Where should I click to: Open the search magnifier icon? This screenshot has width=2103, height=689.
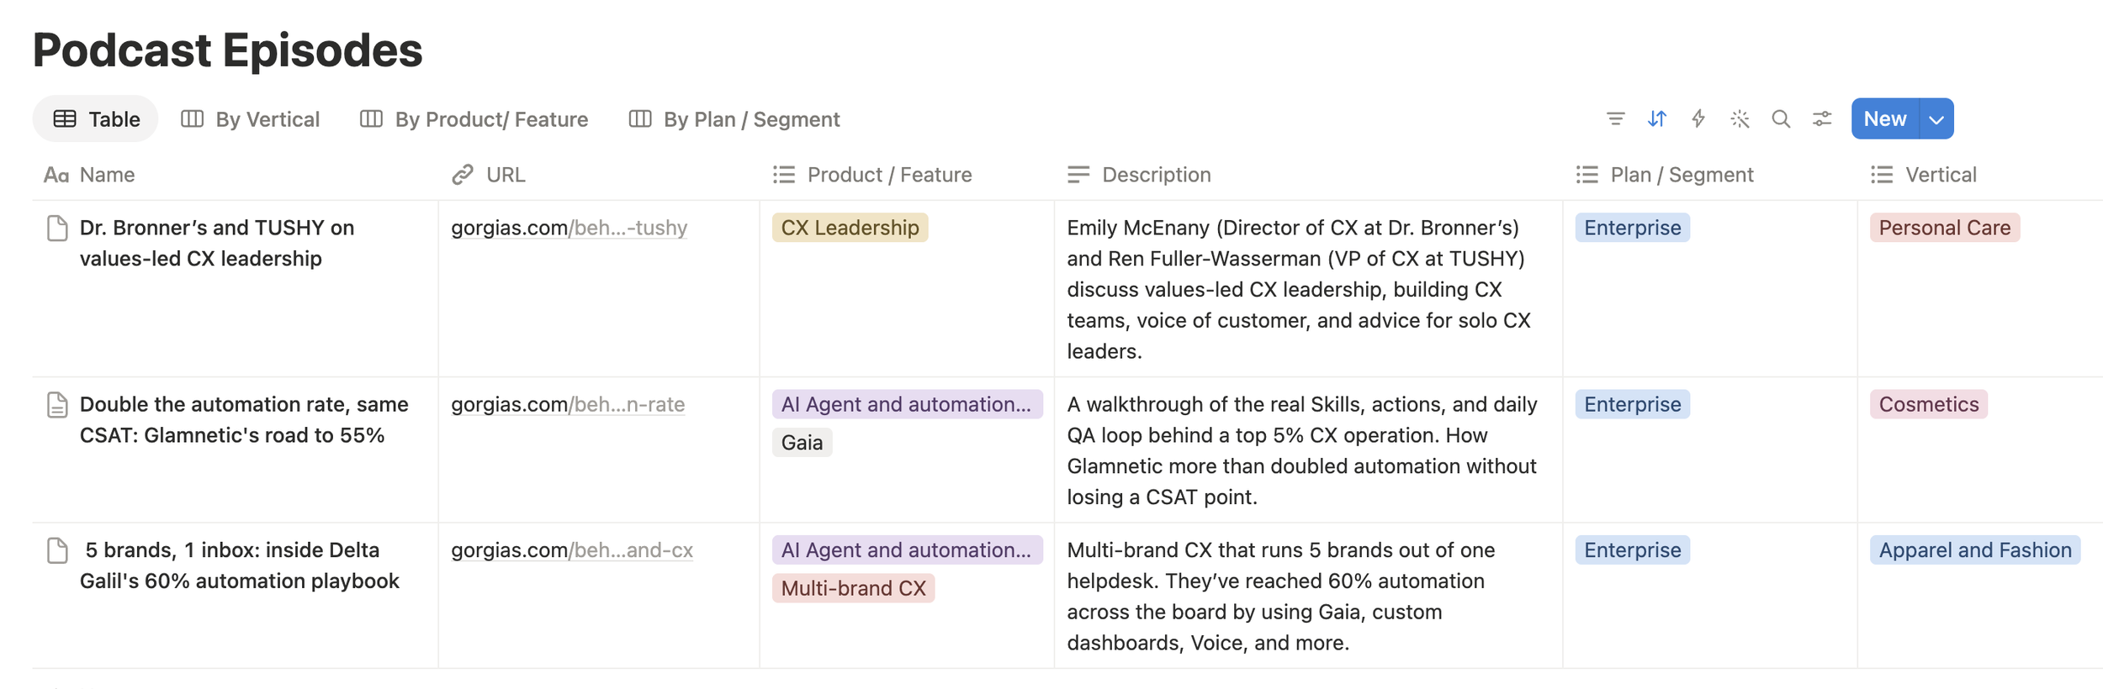[1781, 118]
